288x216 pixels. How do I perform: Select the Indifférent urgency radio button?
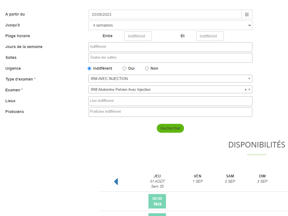pos(90,69)
